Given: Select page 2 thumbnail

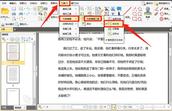Looking at the screenshot, I should coord(13,74).
